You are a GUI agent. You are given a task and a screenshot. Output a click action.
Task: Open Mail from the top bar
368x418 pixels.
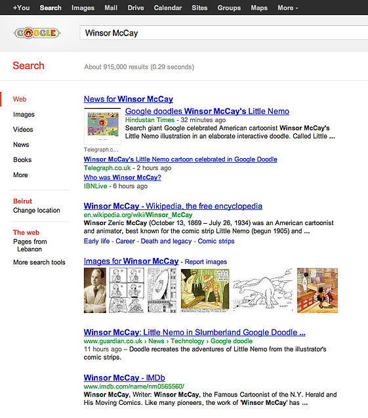(111, 8)
